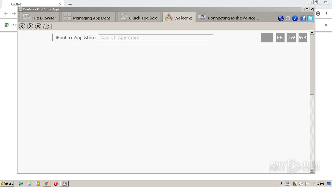
Task: Click the 7:19 PM system clock
Action: 319,184
